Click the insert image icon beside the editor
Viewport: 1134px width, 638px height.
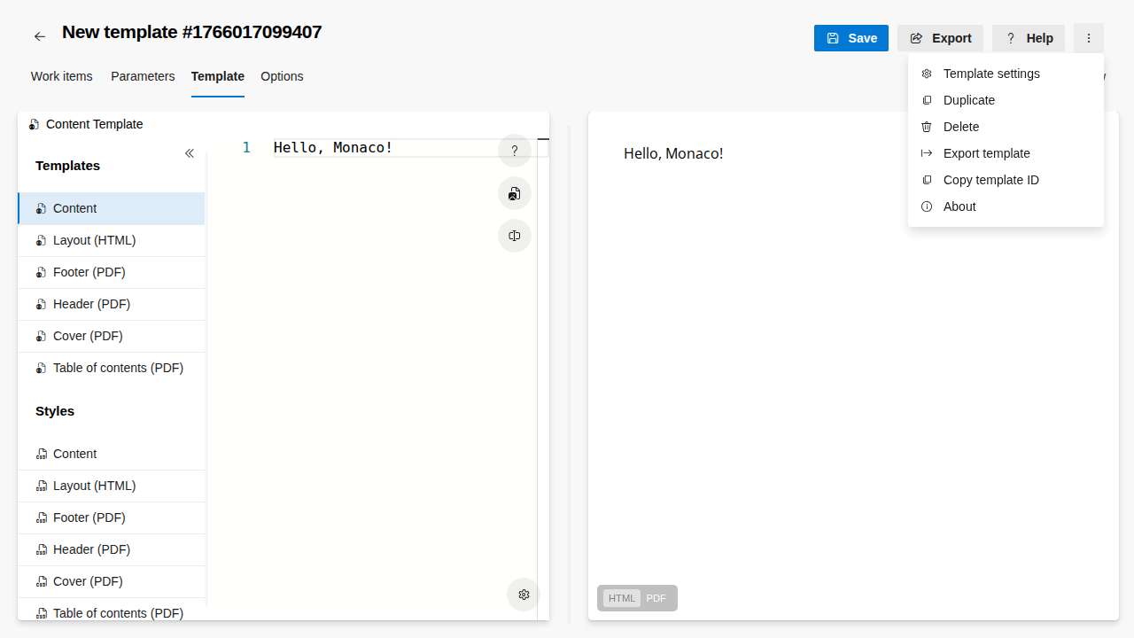coord(514,193)
